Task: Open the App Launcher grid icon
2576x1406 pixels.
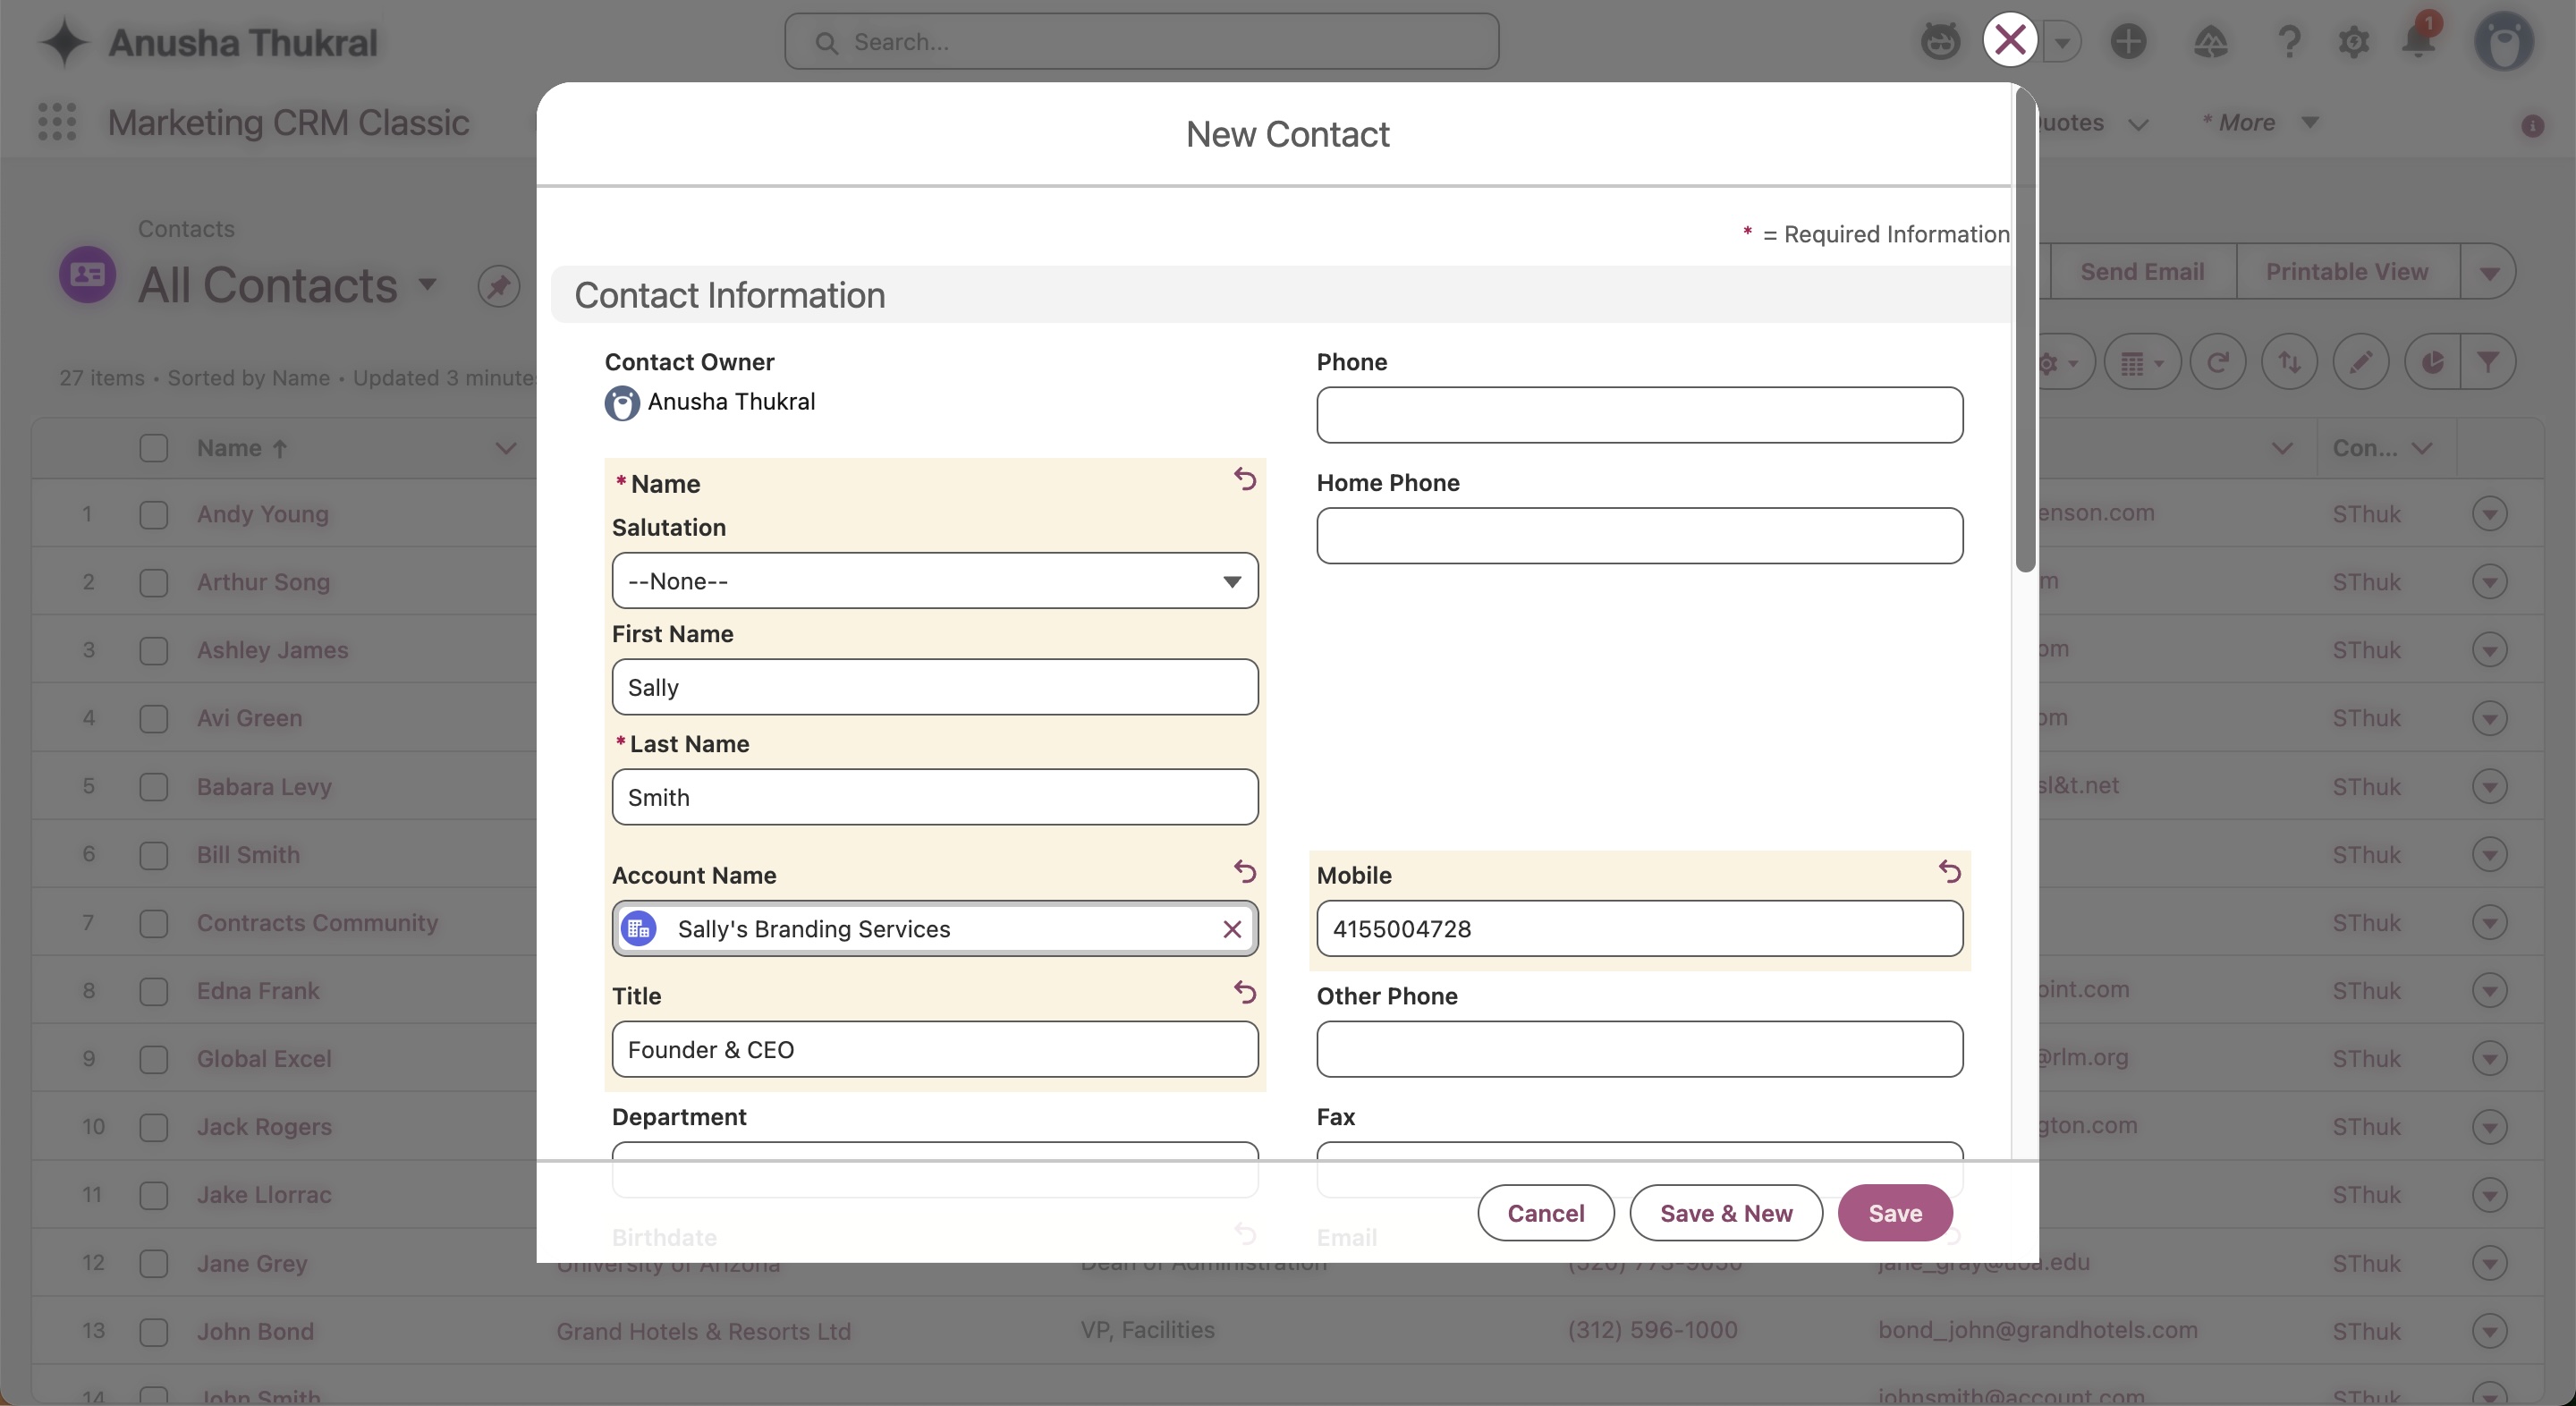Action: [57, 122]
